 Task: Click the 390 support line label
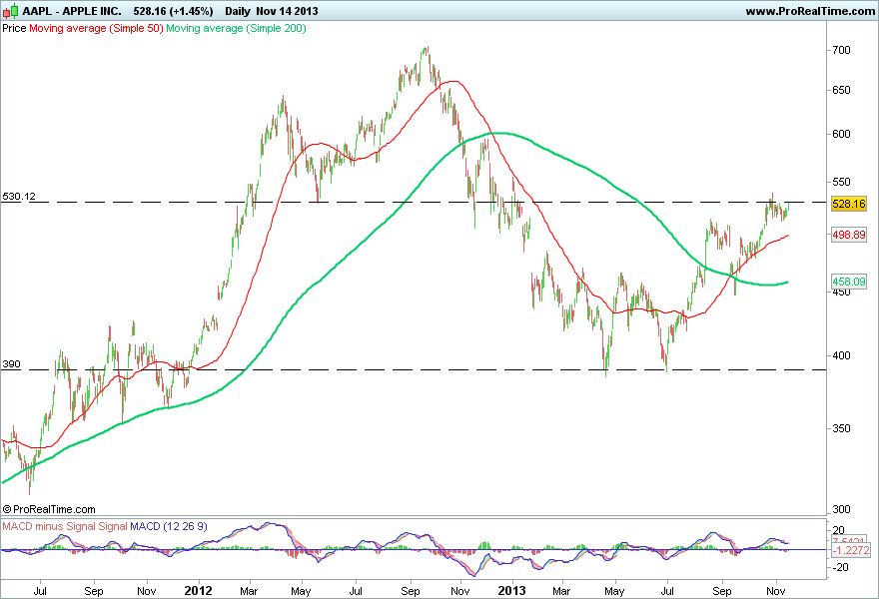click(x=11, y=364)
